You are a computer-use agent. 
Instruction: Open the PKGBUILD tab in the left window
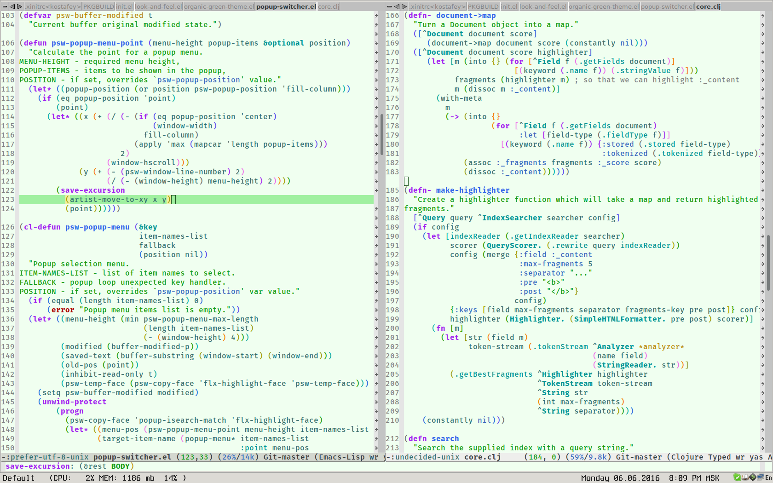coord(98,6)
